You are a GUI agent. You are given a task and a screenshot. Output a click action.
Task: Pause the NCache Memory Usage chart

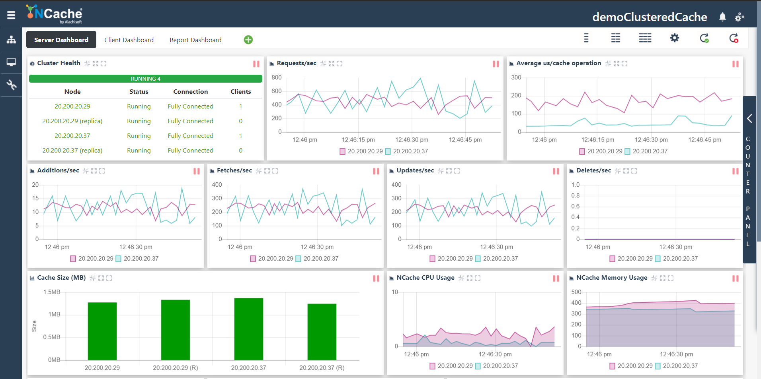point(736,278)
